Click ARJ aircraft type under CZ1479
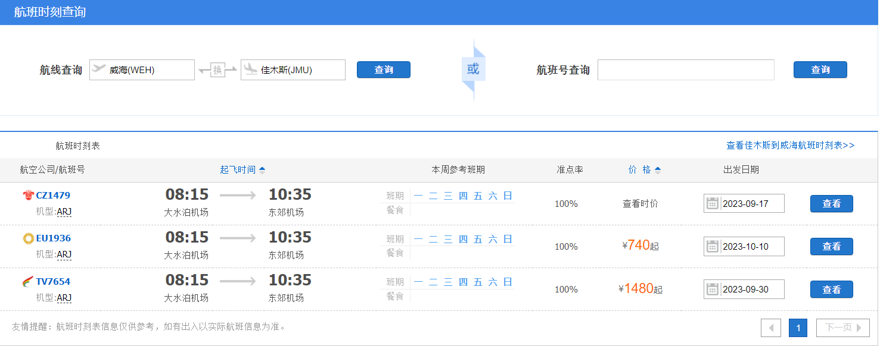 tap(64, 212)
